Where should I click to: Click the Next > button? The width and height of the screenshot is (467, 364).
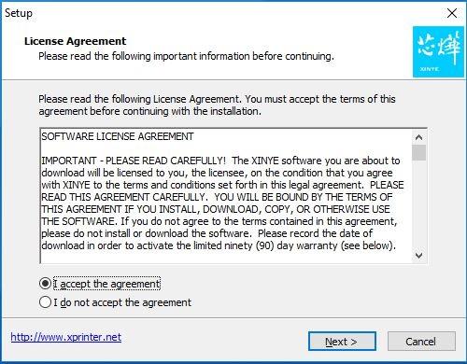click(x=342, y=342)
